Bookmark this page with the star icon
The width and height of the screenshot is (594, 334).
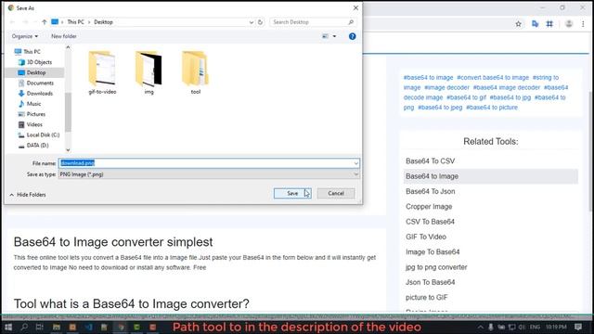tap(518, 24)
